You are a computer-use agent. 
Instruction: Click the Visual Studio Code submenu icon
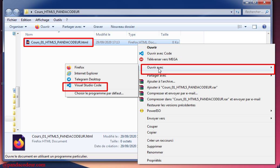[x=69, y=85]
